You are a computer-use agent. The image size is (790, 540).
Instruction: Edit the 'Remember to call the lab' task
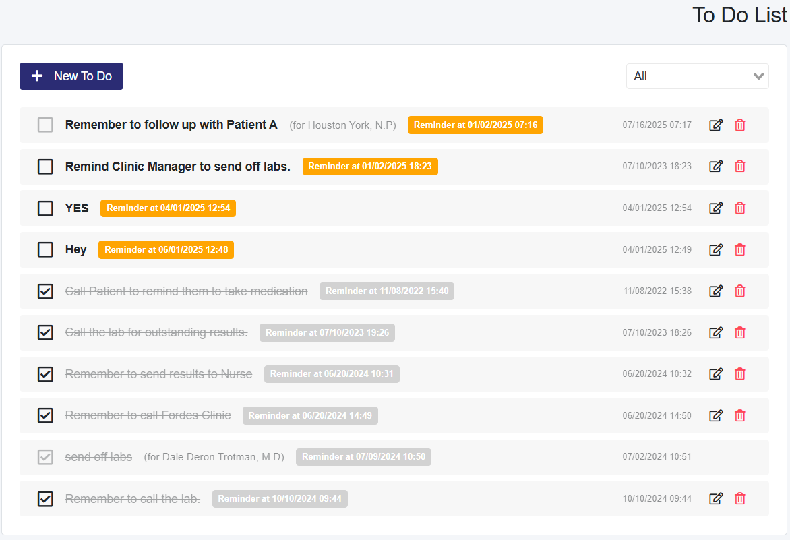coord(716,499)
